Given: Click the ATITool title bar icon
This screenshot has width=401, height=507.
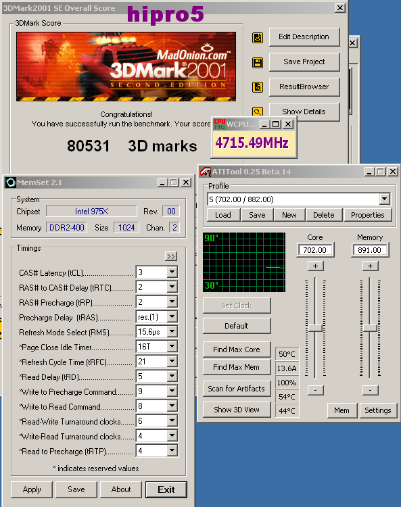Looking at the screenshot, I should click(206, 172).
